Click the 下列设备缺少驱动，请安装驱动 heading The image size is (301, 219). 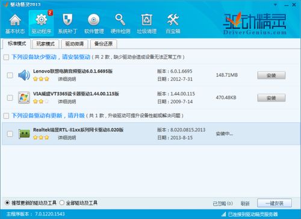[x=51, y=57]
